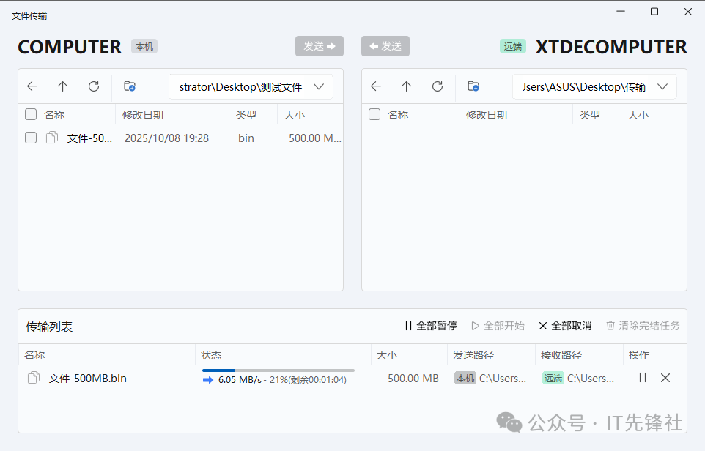Click 全部取消 to cancel all transfers
The height and width of the screenshot is (451, 705).
pos(565,326)
